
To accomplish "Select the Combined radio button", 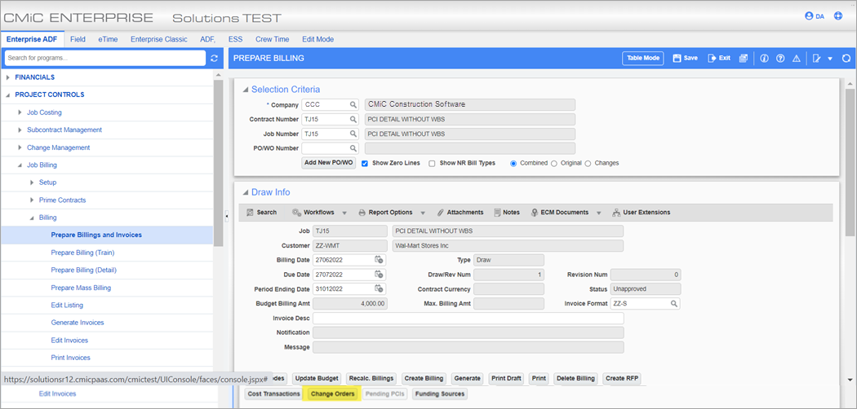I will click(513, 163).
